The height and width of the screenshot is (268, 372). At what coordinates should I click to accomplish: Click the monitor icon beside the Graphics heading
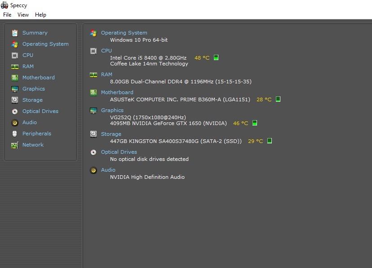click(93, 111)
